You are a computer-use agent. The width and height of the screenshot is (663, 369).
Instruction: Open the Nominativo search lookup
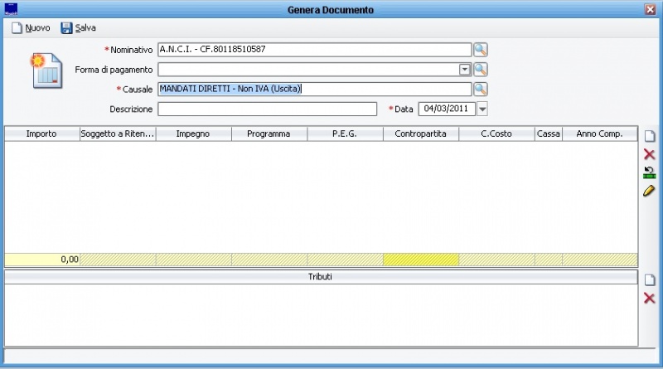tap(480, 49)
